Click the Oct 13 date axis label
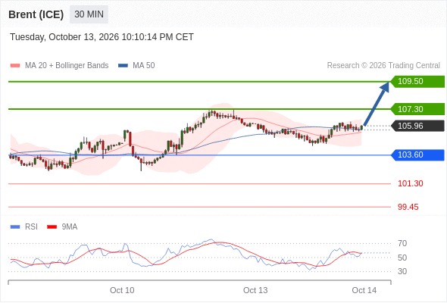Image resolution: width=447 pixels, height=303 pixels. [255, 290]
